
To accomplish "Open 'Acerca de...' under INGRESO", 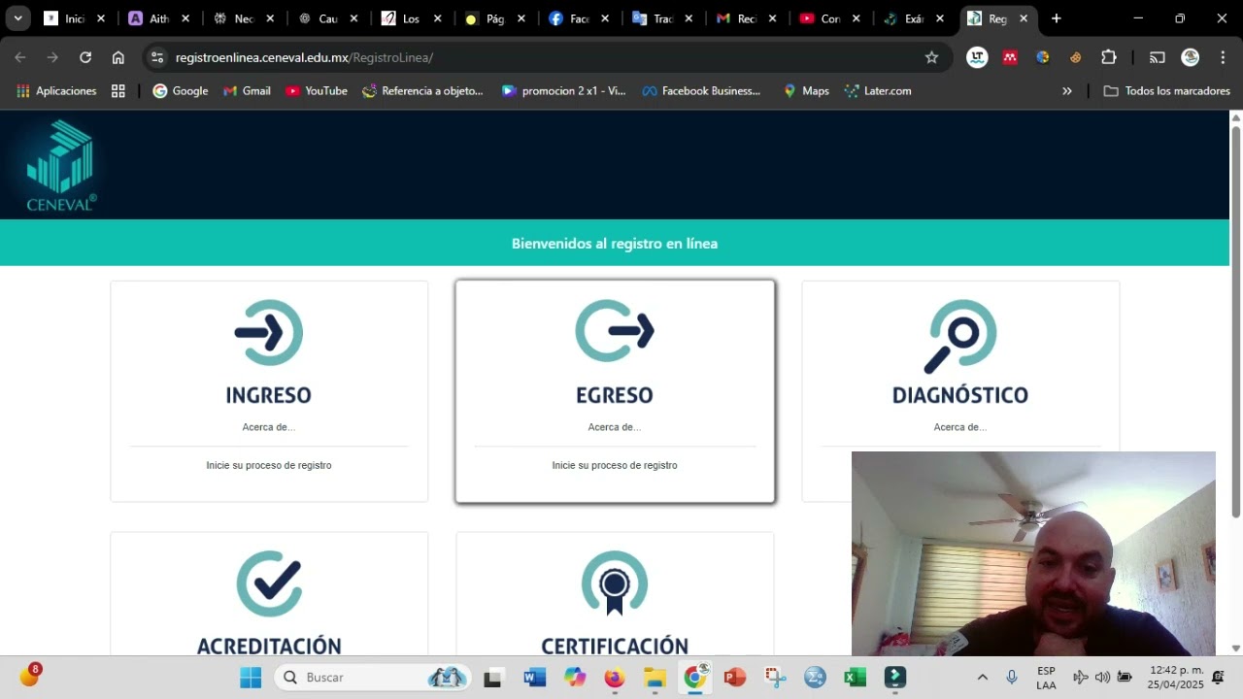I will point(269,427).
